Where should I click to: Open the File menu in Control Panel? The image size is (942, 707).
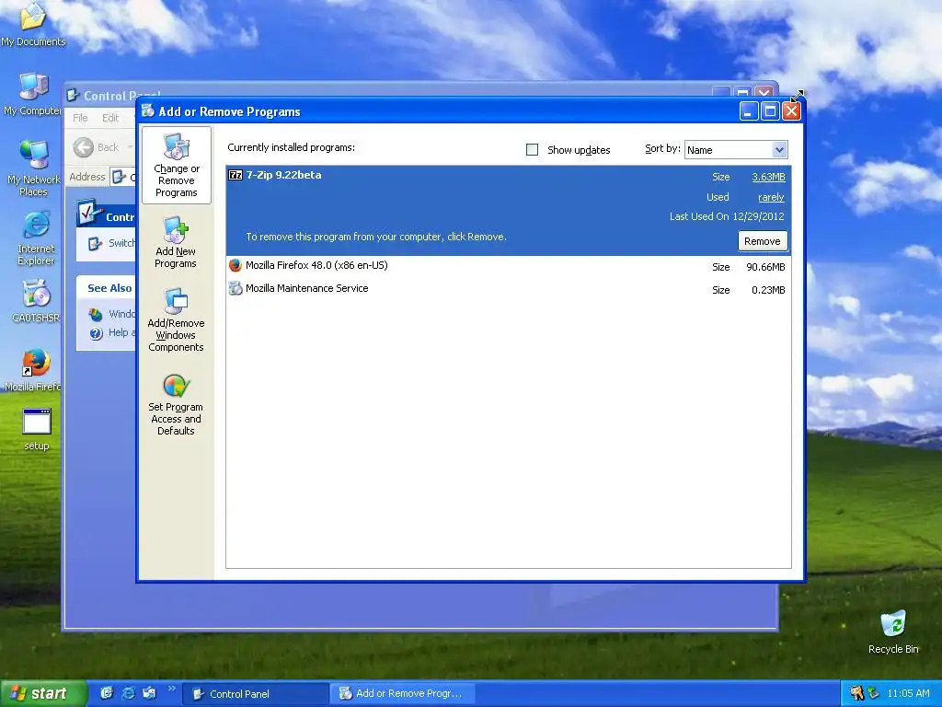[81, 118]
